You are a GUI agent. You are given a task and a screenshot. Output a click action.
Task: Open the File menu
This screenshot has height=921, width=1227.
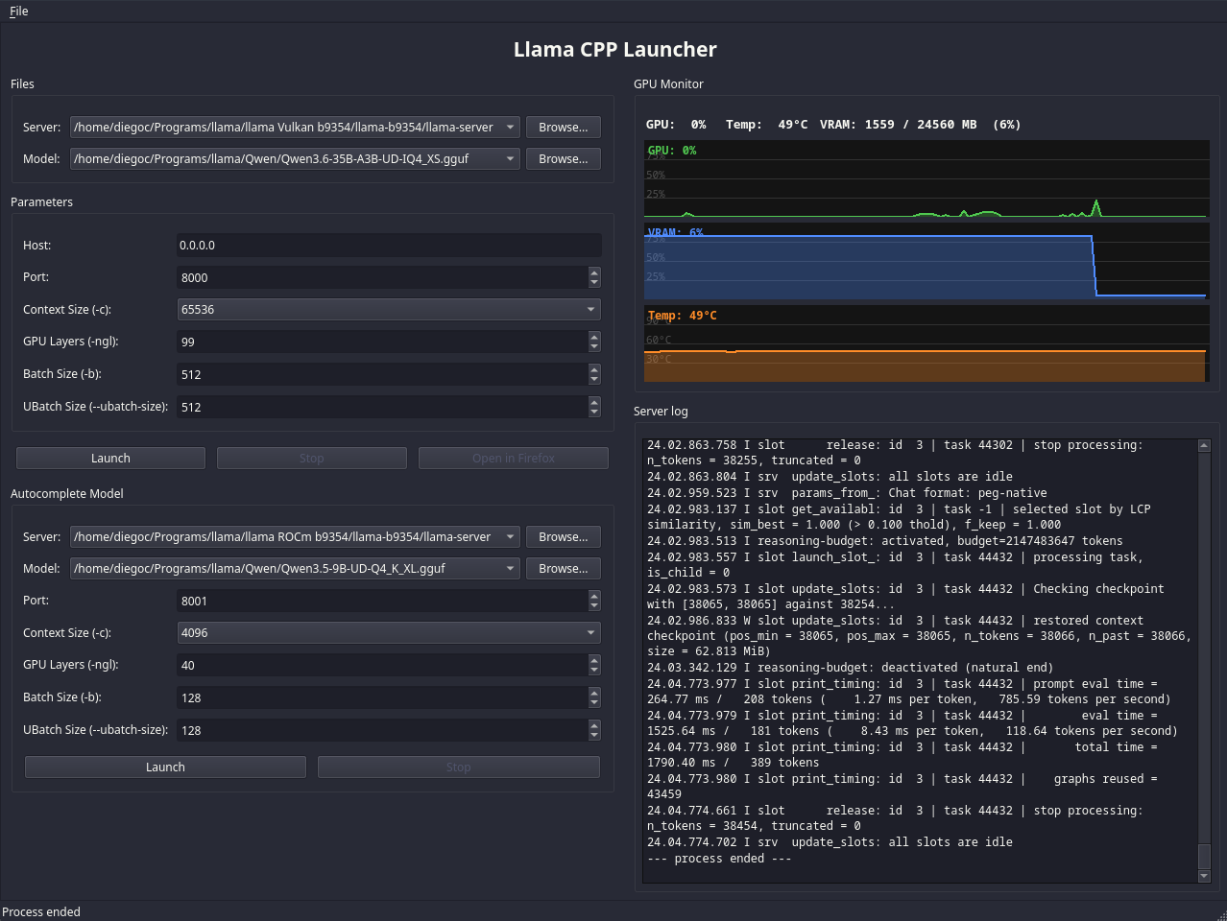tap(18, 12)
